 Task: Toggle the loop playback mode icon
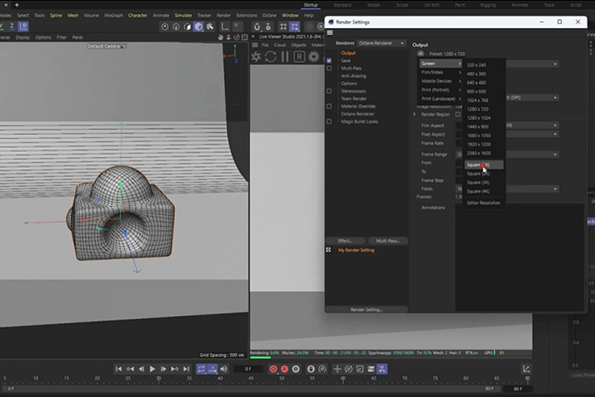pyautogui.click(x=201, y=369)
